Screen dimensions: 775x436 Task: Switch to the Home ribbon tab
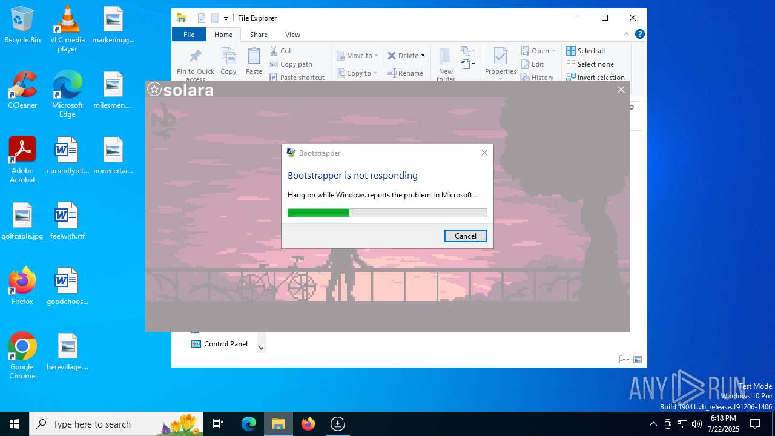click(223, 35)
